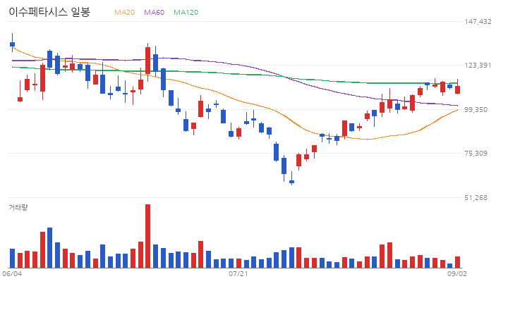
Task: Click the 51,268 price axis label
Action: [476, 198]
